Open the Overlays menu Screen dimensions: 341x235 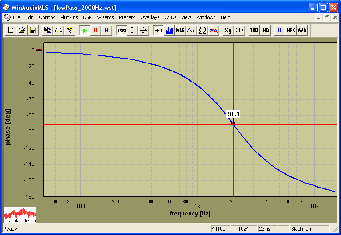150,17
